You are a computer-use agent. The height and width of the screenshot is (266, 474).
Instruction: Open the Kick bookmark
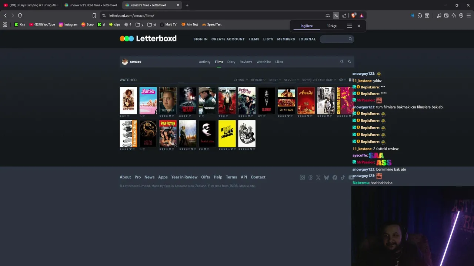pyautogui.click(x=20, y=24)
